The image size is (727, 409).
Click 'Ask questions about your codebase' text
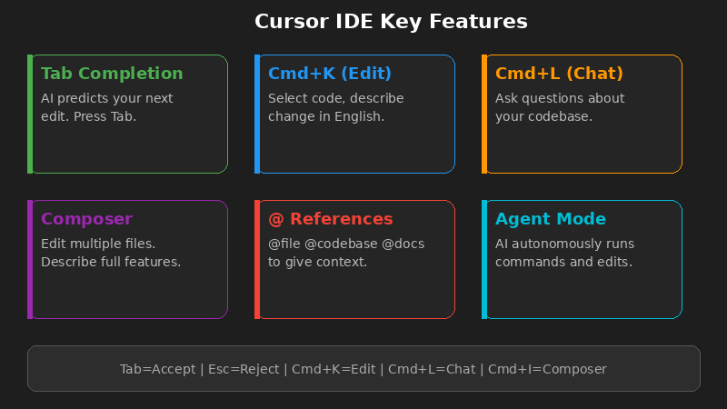560,107
